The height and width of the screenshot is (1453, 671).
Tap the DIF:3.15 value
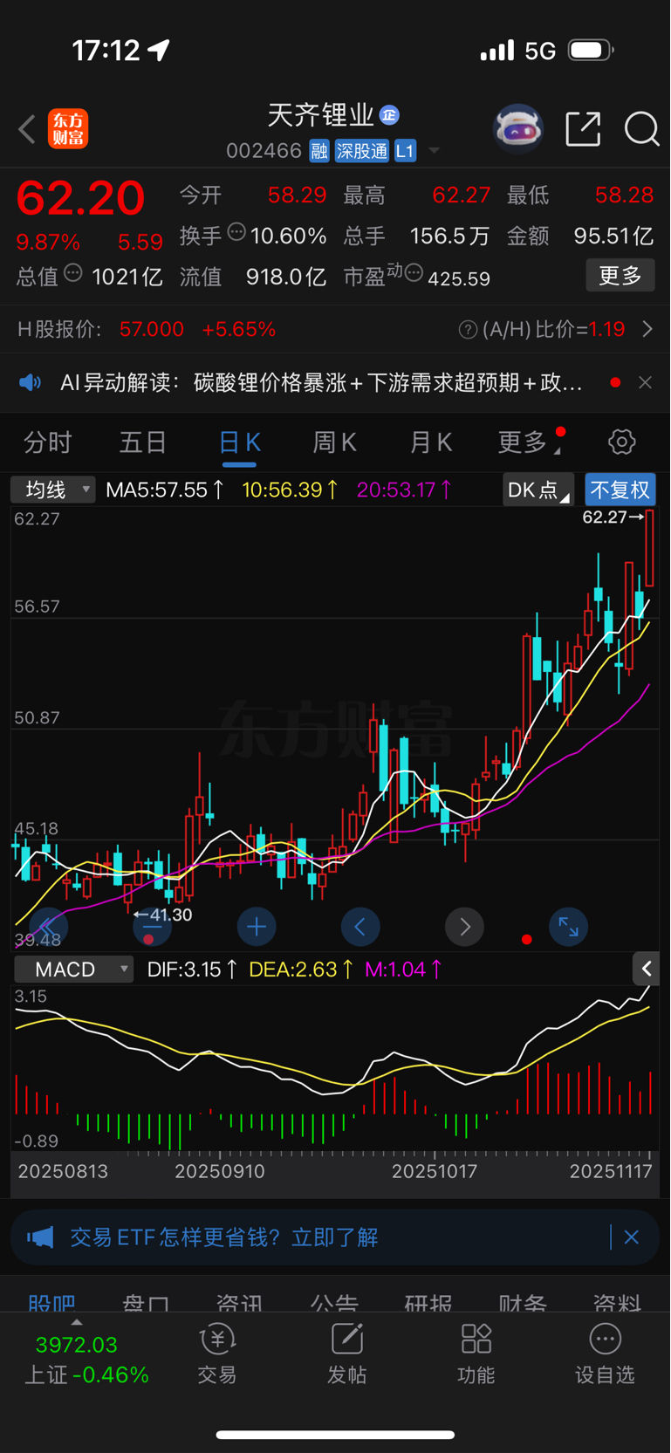[192, 970]
